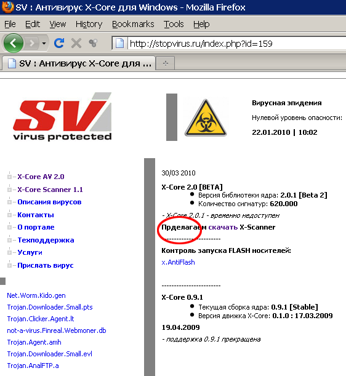Open the Tools menu
This screenshot has height=376, width=346.
coord(174,24)
